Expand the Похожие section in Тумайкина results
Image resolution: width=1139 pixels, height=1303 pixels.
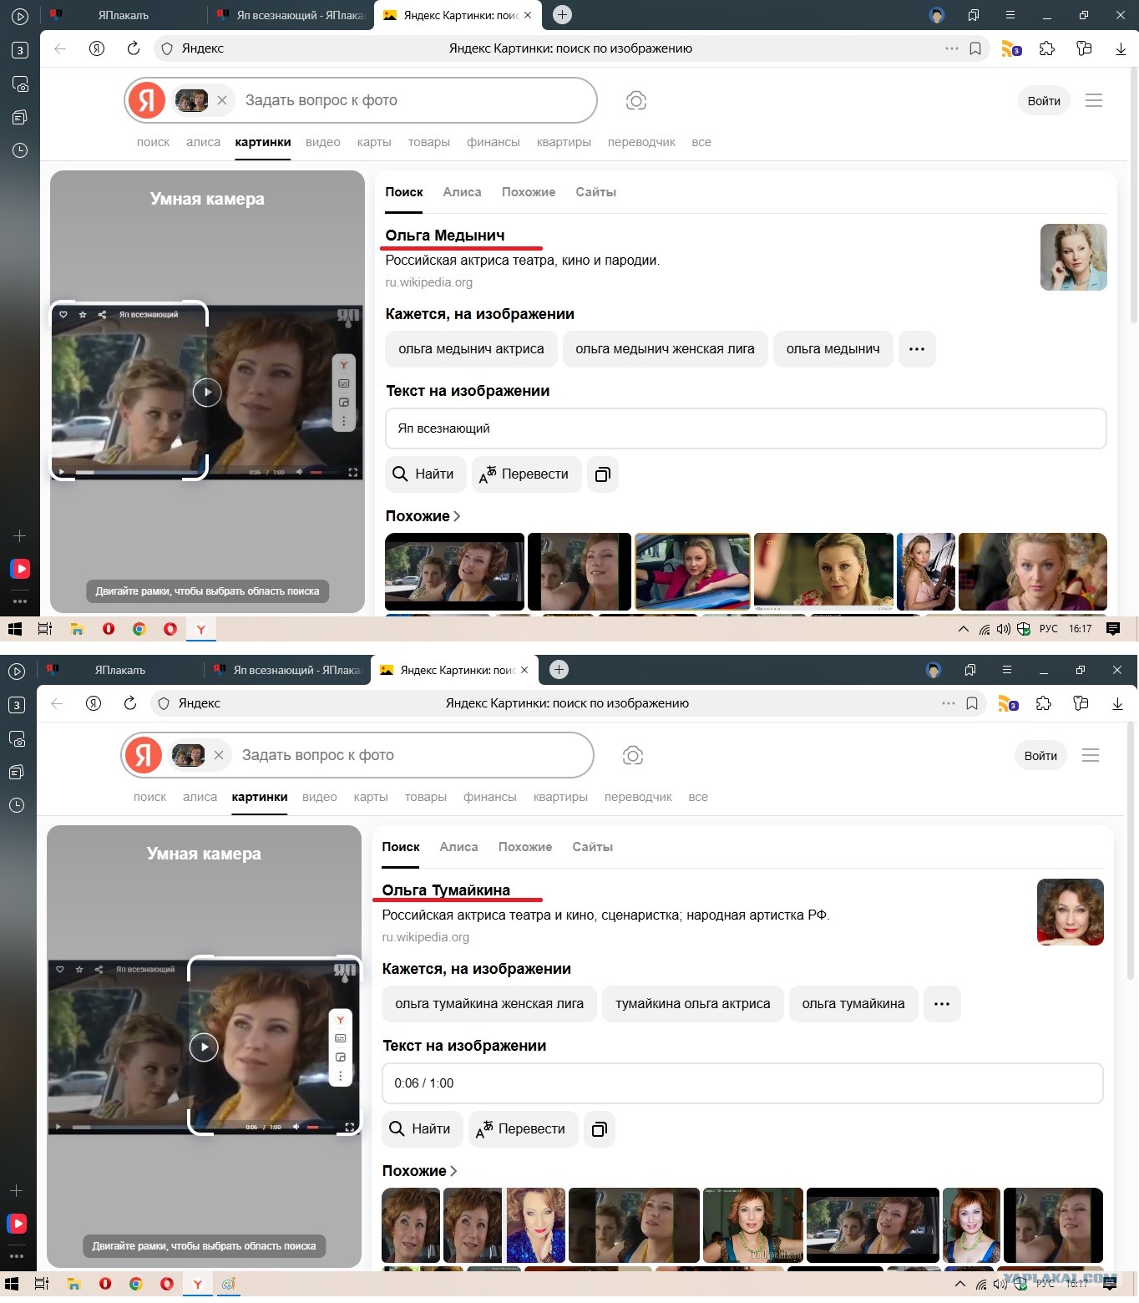coord(419,1171)
